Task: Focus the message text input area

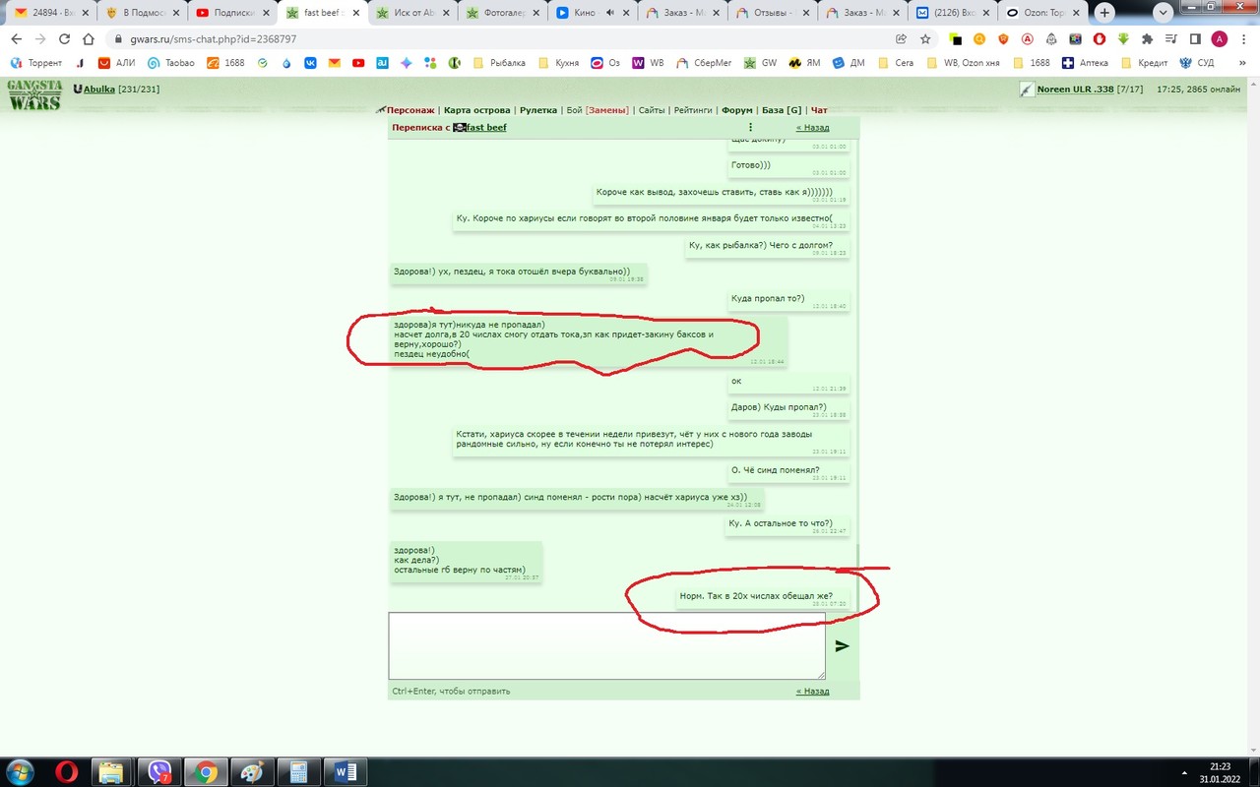Action: pyautogui.click(x=606, y=645)
